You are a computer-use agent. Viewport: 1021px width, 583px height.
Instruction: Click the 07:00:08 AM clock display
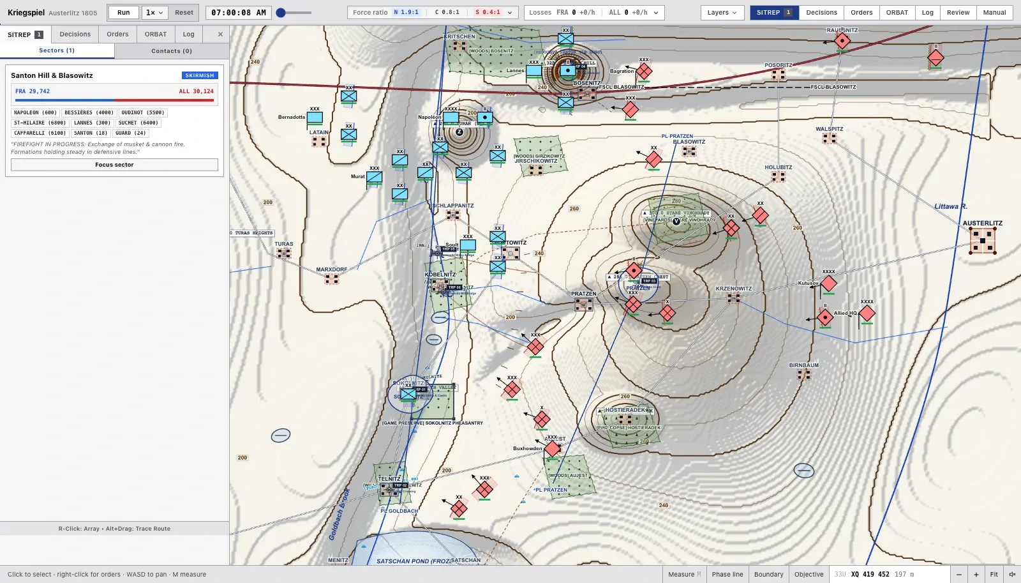(x=239, y=13)
